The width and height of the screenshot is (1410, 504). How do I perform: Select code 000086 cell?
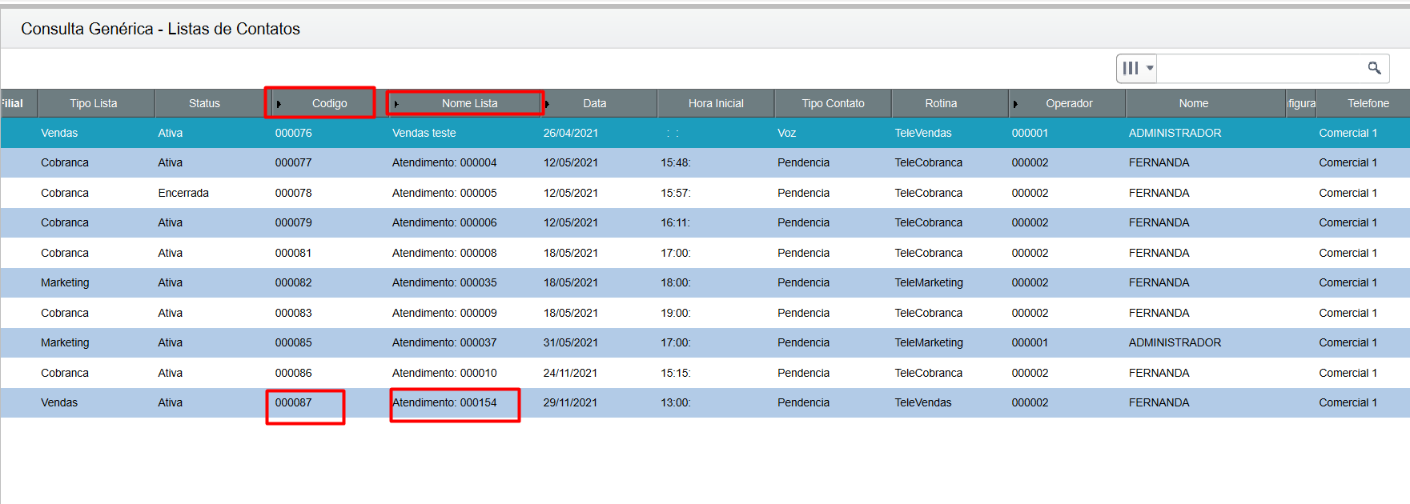pos(293,373)
